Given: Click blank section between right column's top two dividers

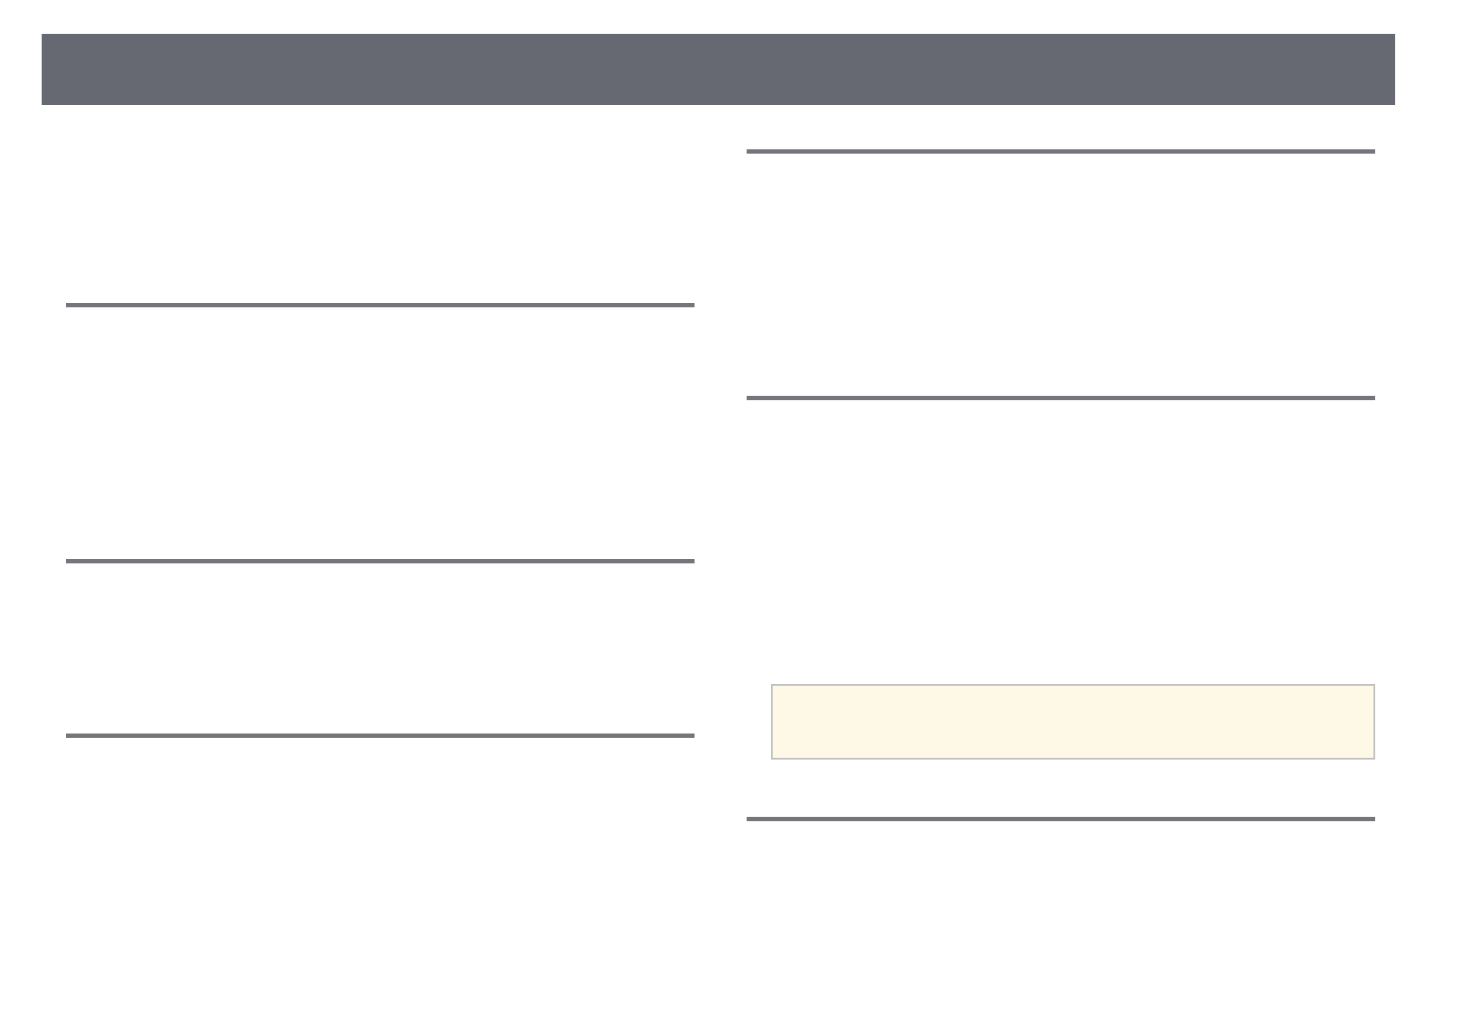Looking at the screenshot, I should (1060, 273).
